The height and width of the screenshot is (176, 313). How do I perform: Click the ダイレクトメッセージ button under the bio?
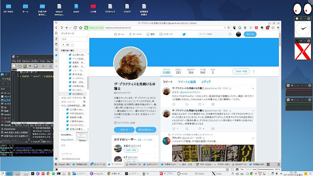pos(146,130)
